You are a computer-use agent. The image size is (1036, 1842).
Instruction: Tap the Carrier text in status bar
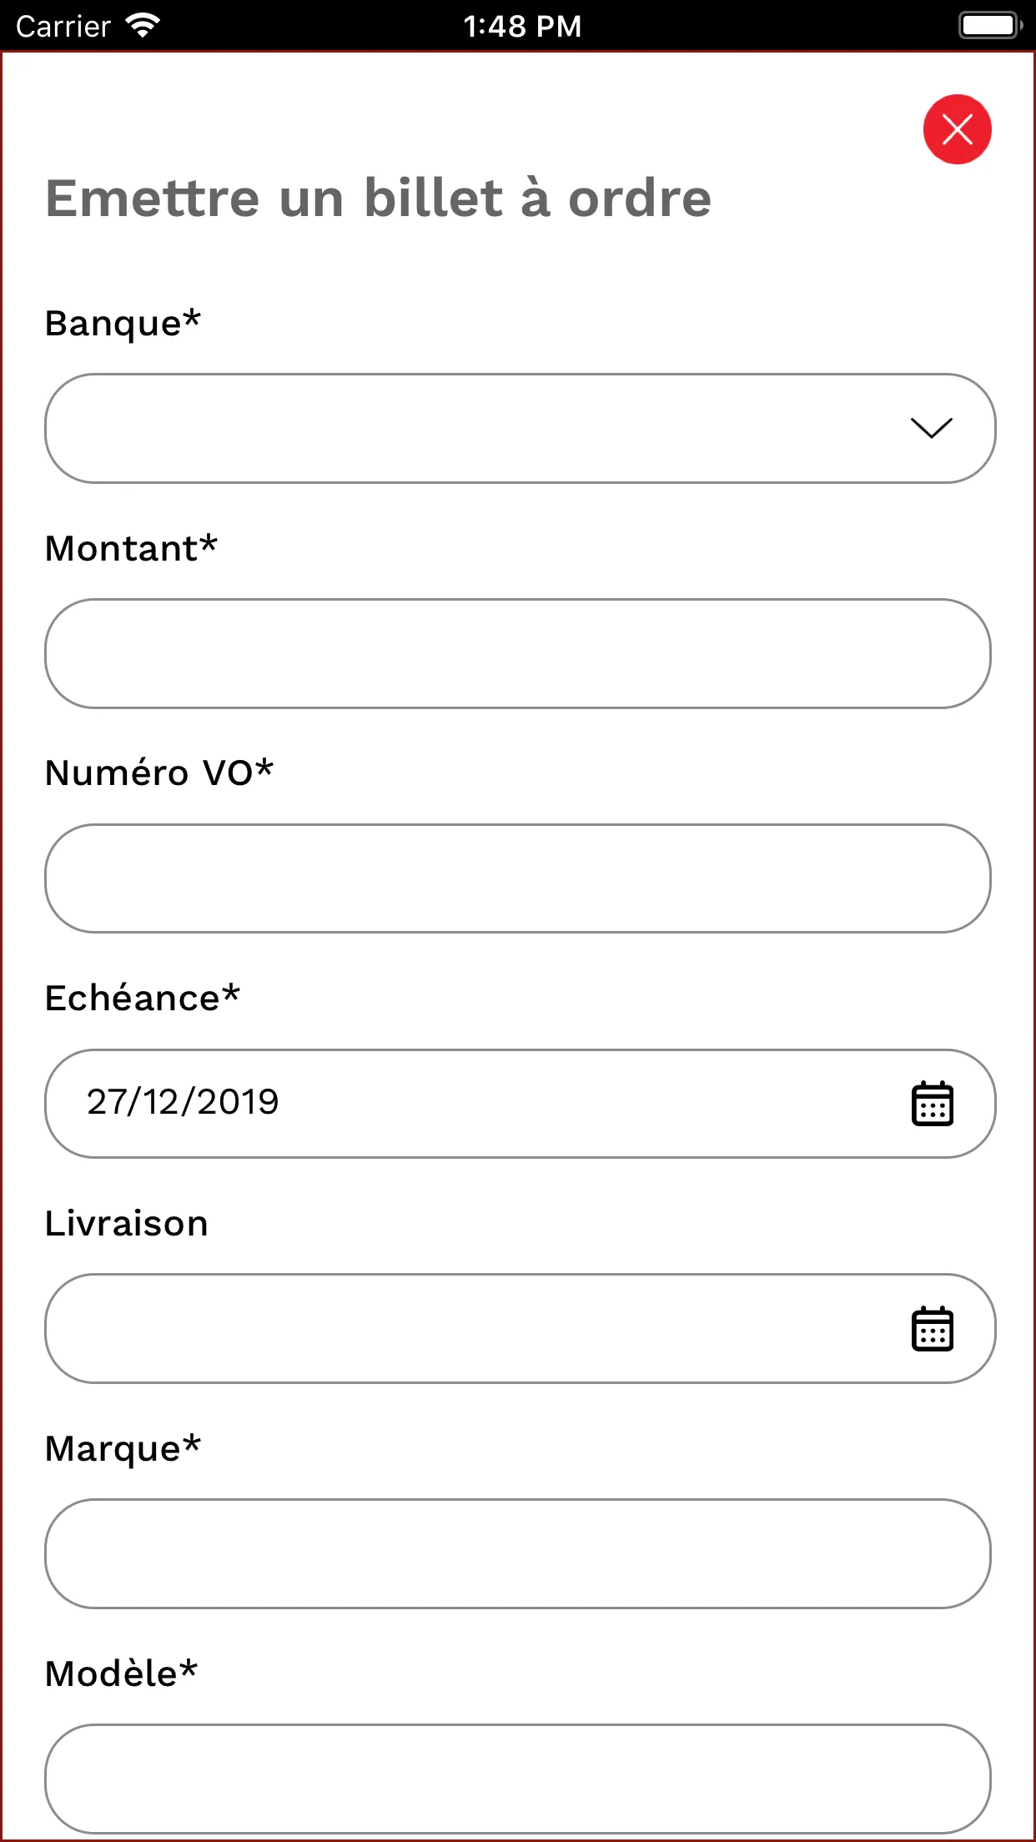[63, 27]
